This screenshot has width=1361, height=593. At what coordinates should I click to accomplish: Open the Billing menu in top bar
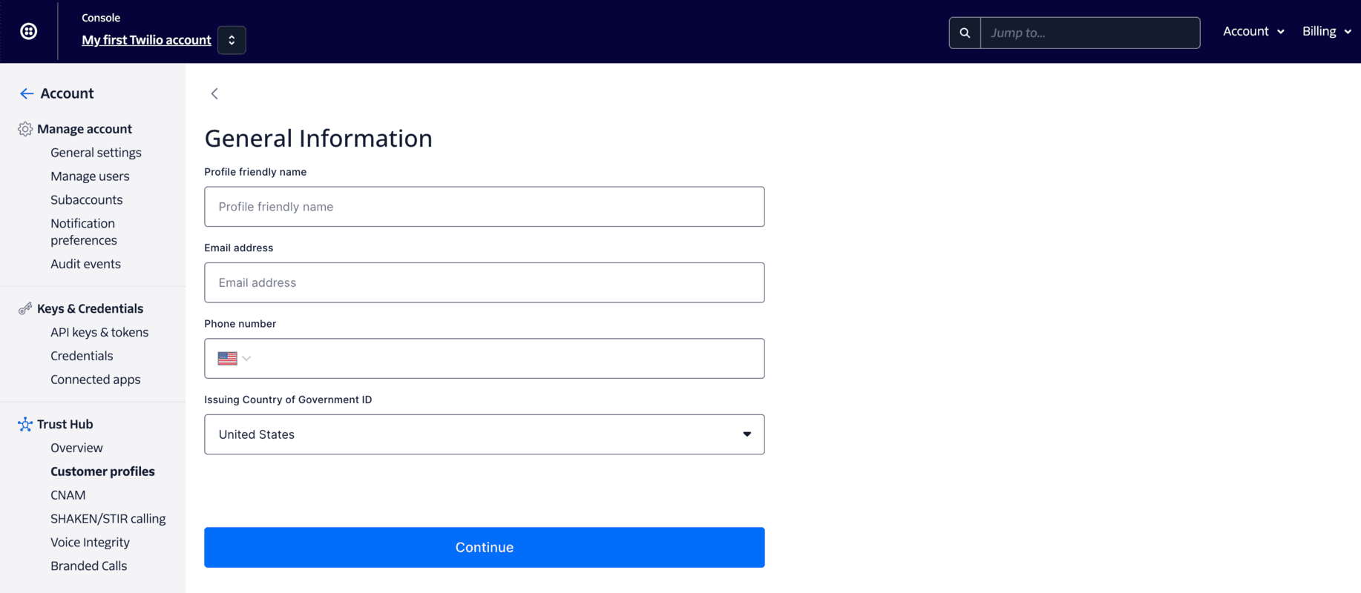tap(1326, 31)
